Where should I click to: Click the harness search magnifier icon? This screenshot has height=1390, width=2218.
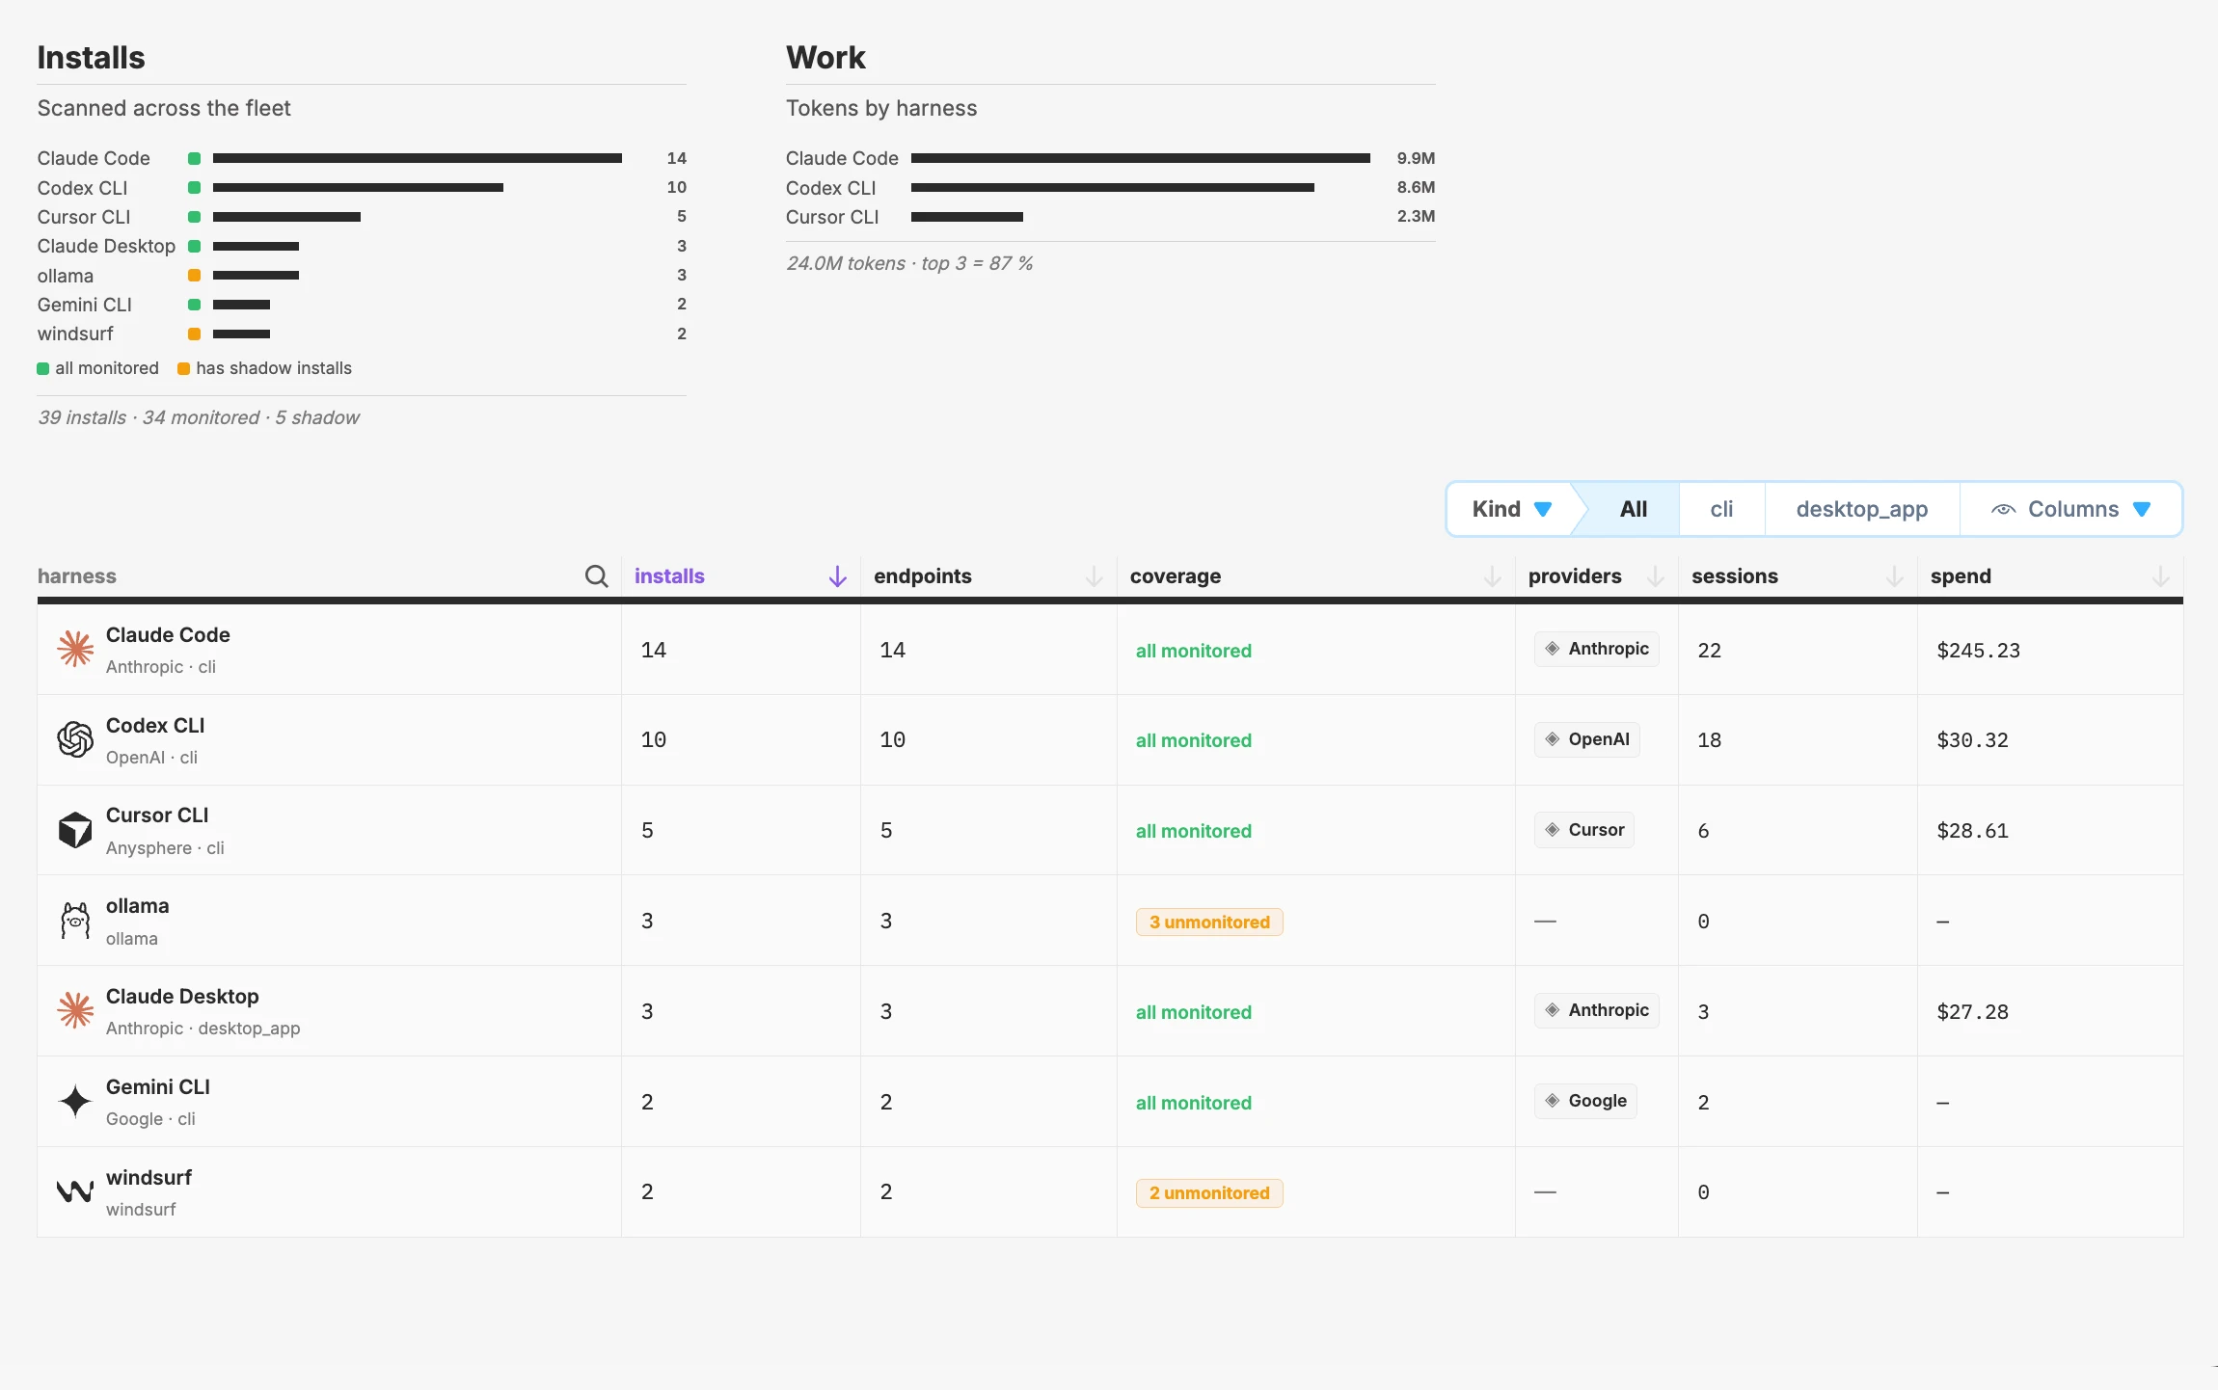tap(597, 576)
